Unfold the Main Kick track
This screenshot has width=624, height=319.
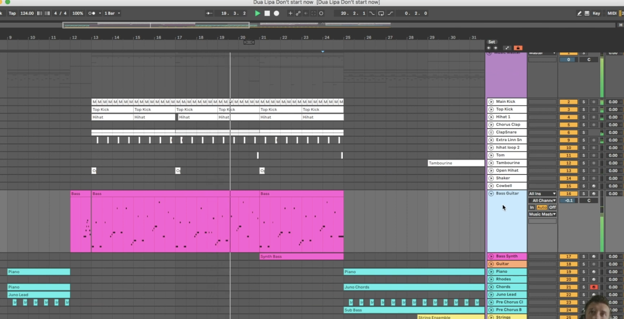point(491,102)
